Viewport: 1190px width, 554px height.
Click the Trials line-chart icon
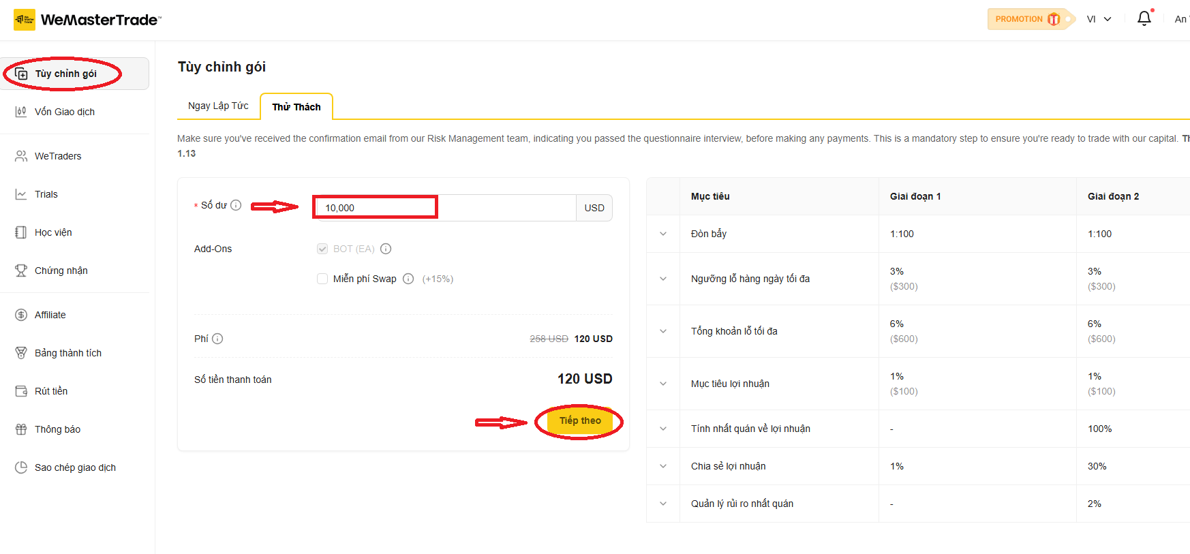[21, 194]
